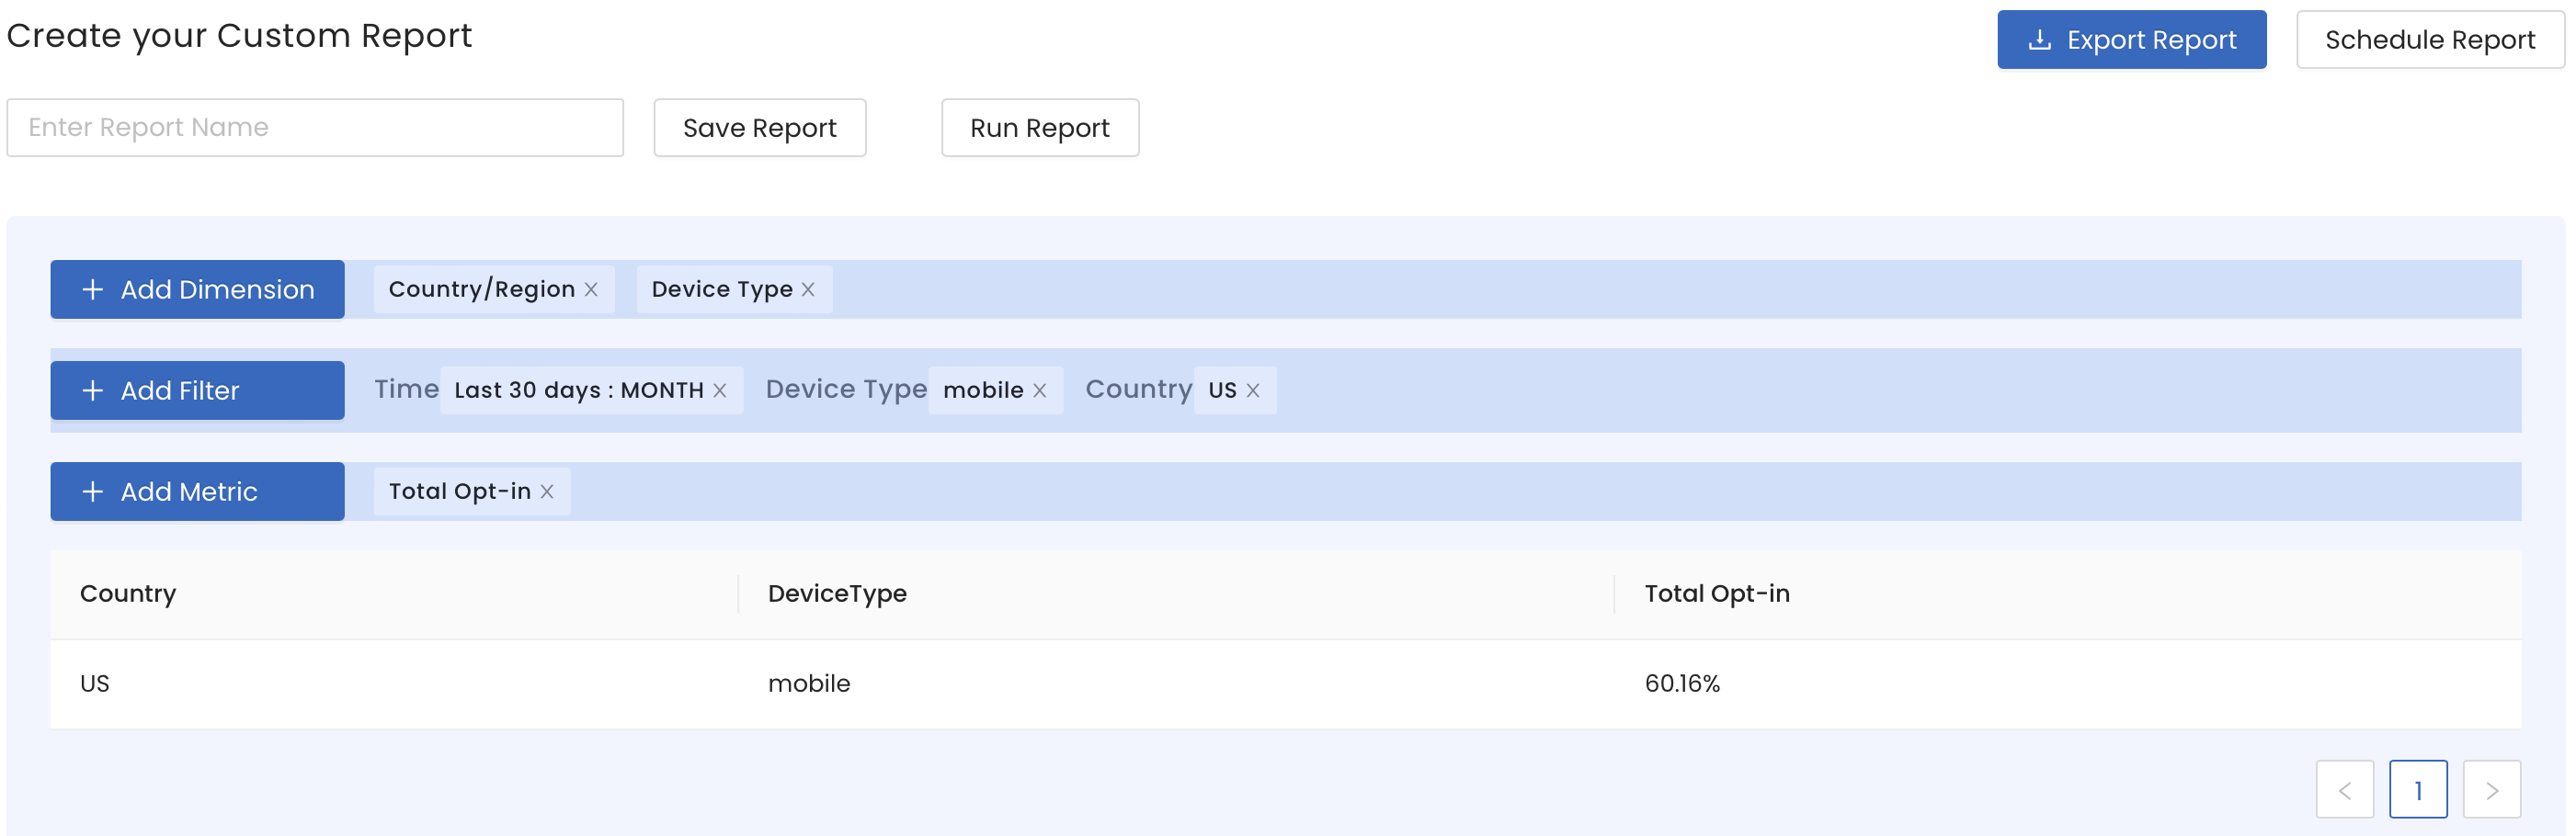Run the report now
The width and height of the screenshot is (2576, 836).
click(1039, 128)
